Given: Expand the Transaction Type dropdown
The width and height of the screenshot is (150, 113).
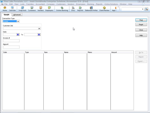Looking at the screenshot, I should coord(18,21).
